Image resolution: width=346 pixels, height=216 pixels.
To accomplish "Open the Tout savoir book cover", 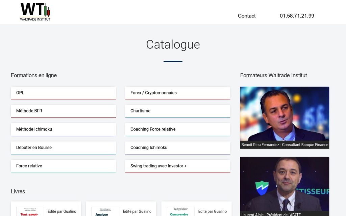I will pos(30,212).
